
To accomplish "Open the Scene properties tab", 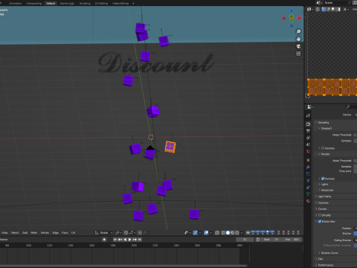I will click(x=308, y=144).
